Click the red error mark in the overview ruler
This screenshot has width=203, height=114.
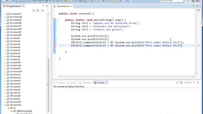pyautogui.click(x=199, y=46)
